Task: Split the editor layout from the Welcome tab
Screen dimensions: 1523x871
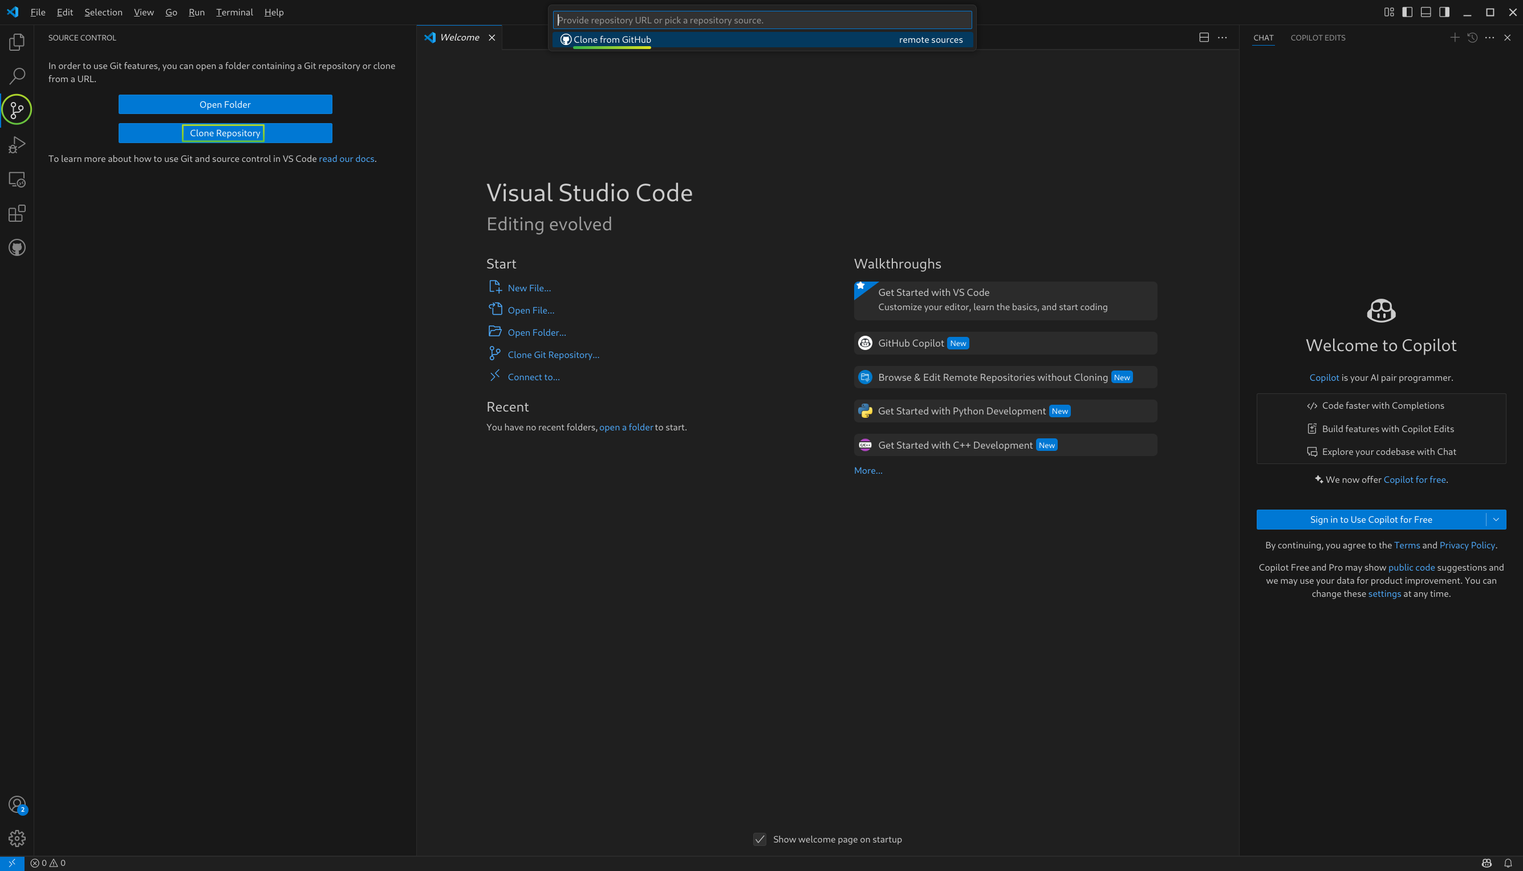Action: click(1204, 37)
